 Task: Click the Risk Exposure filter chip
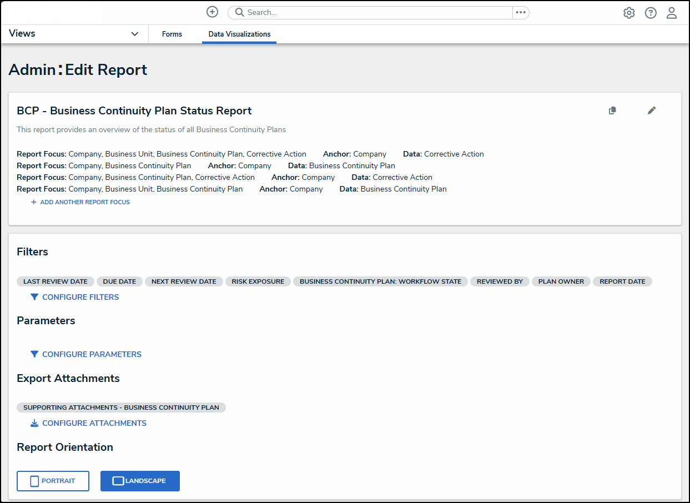click(258, 281)
